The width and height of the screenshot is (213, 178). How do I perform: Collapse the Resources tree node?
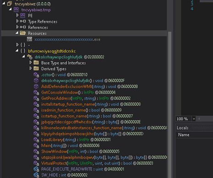(17, 32)
